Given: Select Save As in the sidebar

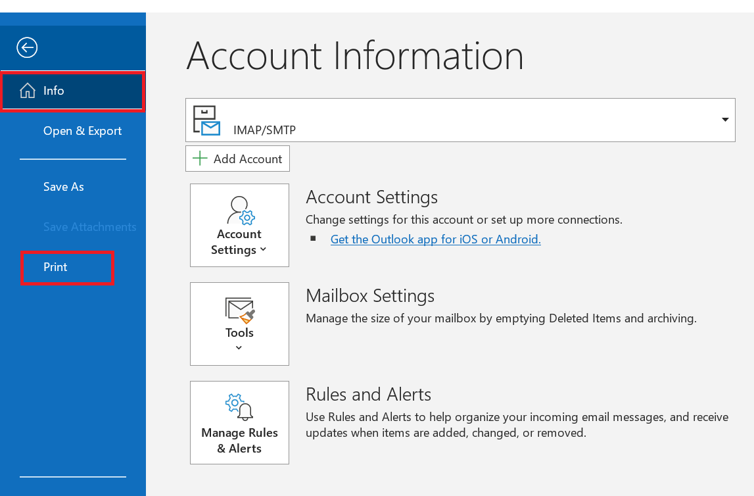Looking at the screenshot, I should [x=64, y=187].
